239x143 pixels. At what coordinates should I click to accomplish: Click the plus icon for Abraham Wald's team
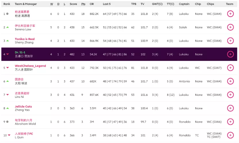[230, 122]
